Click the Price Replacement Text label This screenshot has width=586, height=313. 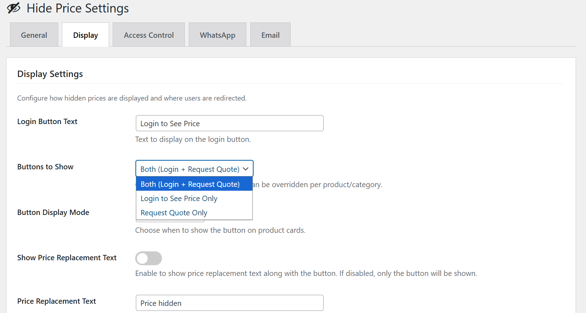pyautogui.click(x=56, y=301)
